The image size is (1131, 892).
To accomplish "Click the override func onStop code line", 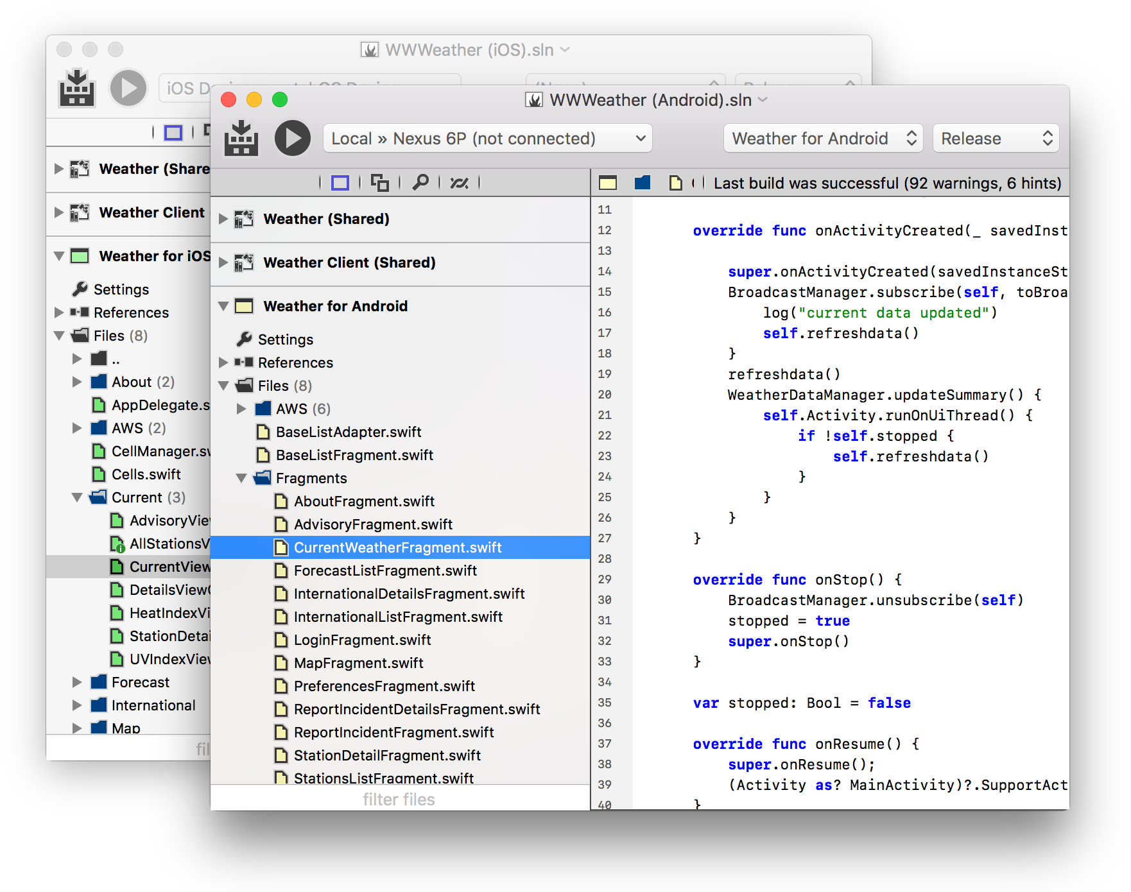I will tap(797, 579).
